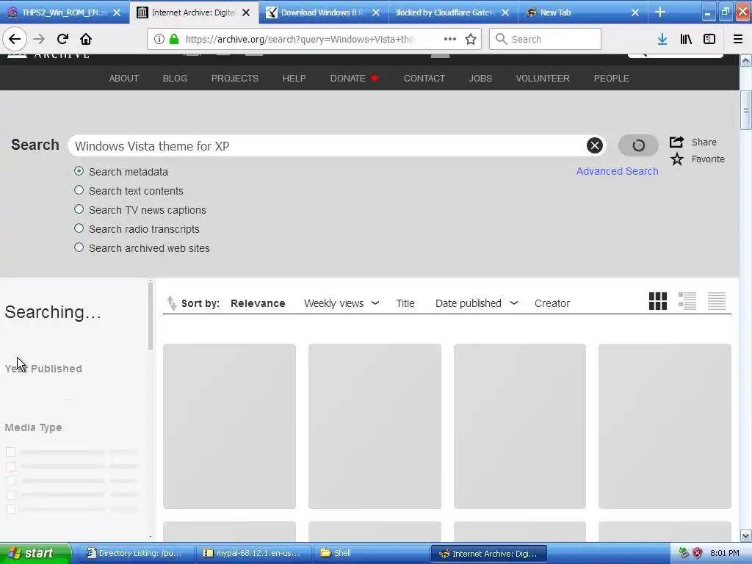This screenshot has width=752, height=564.
Task: Show site information icon in address bar
Action: coord(159,40)
